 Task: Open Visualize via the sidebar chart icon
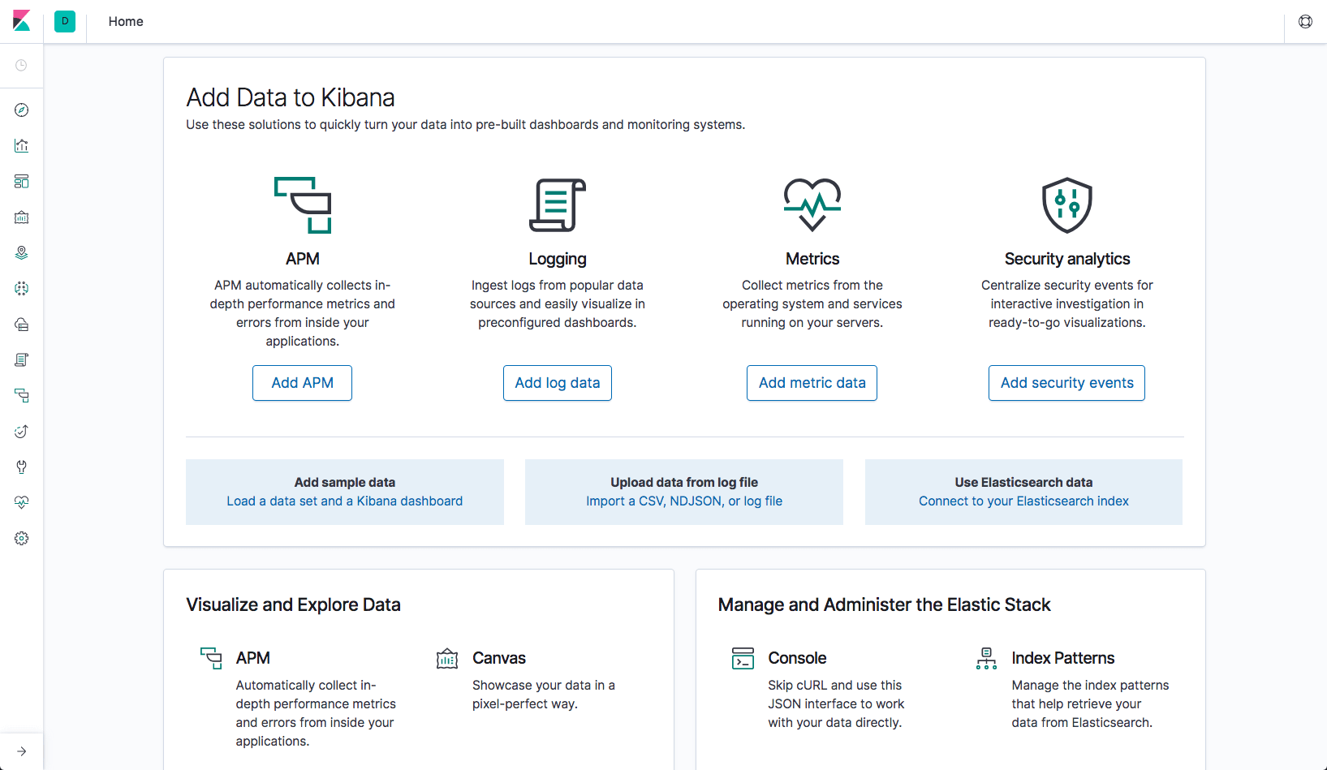pos(22,146)
